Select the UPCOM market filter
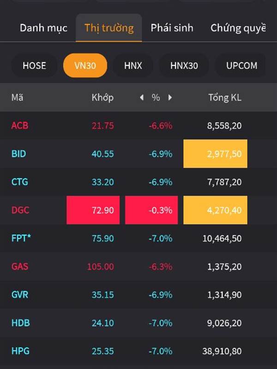Image resolution: width=277 pixels, height=369 pixels. coord(241,65)
